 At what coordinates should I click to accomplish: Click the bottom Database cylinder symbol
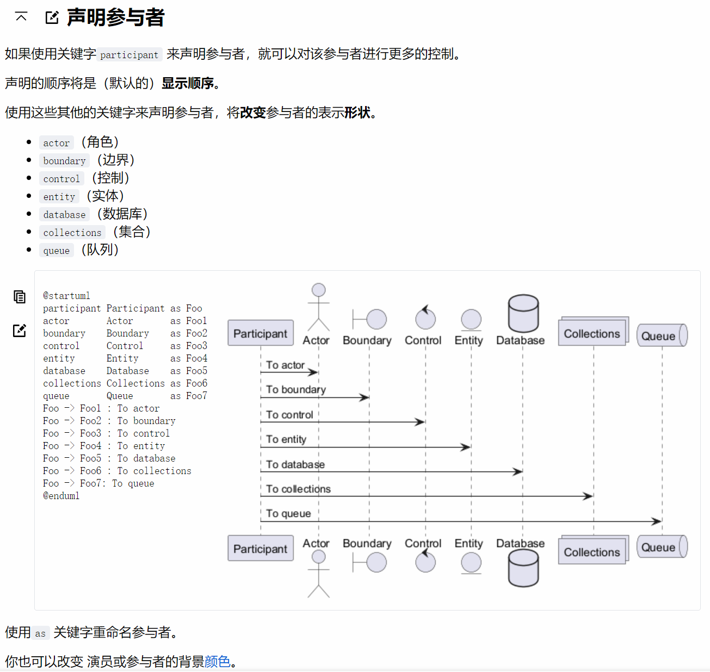tap(523, 568)
